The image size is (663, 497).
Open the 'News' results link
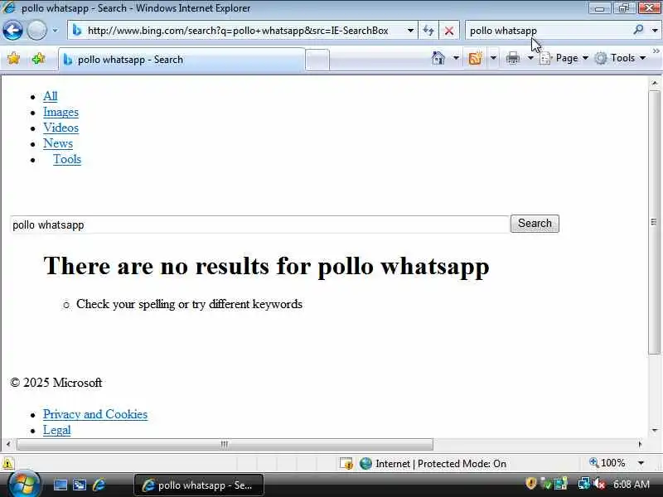click(58, 143)
